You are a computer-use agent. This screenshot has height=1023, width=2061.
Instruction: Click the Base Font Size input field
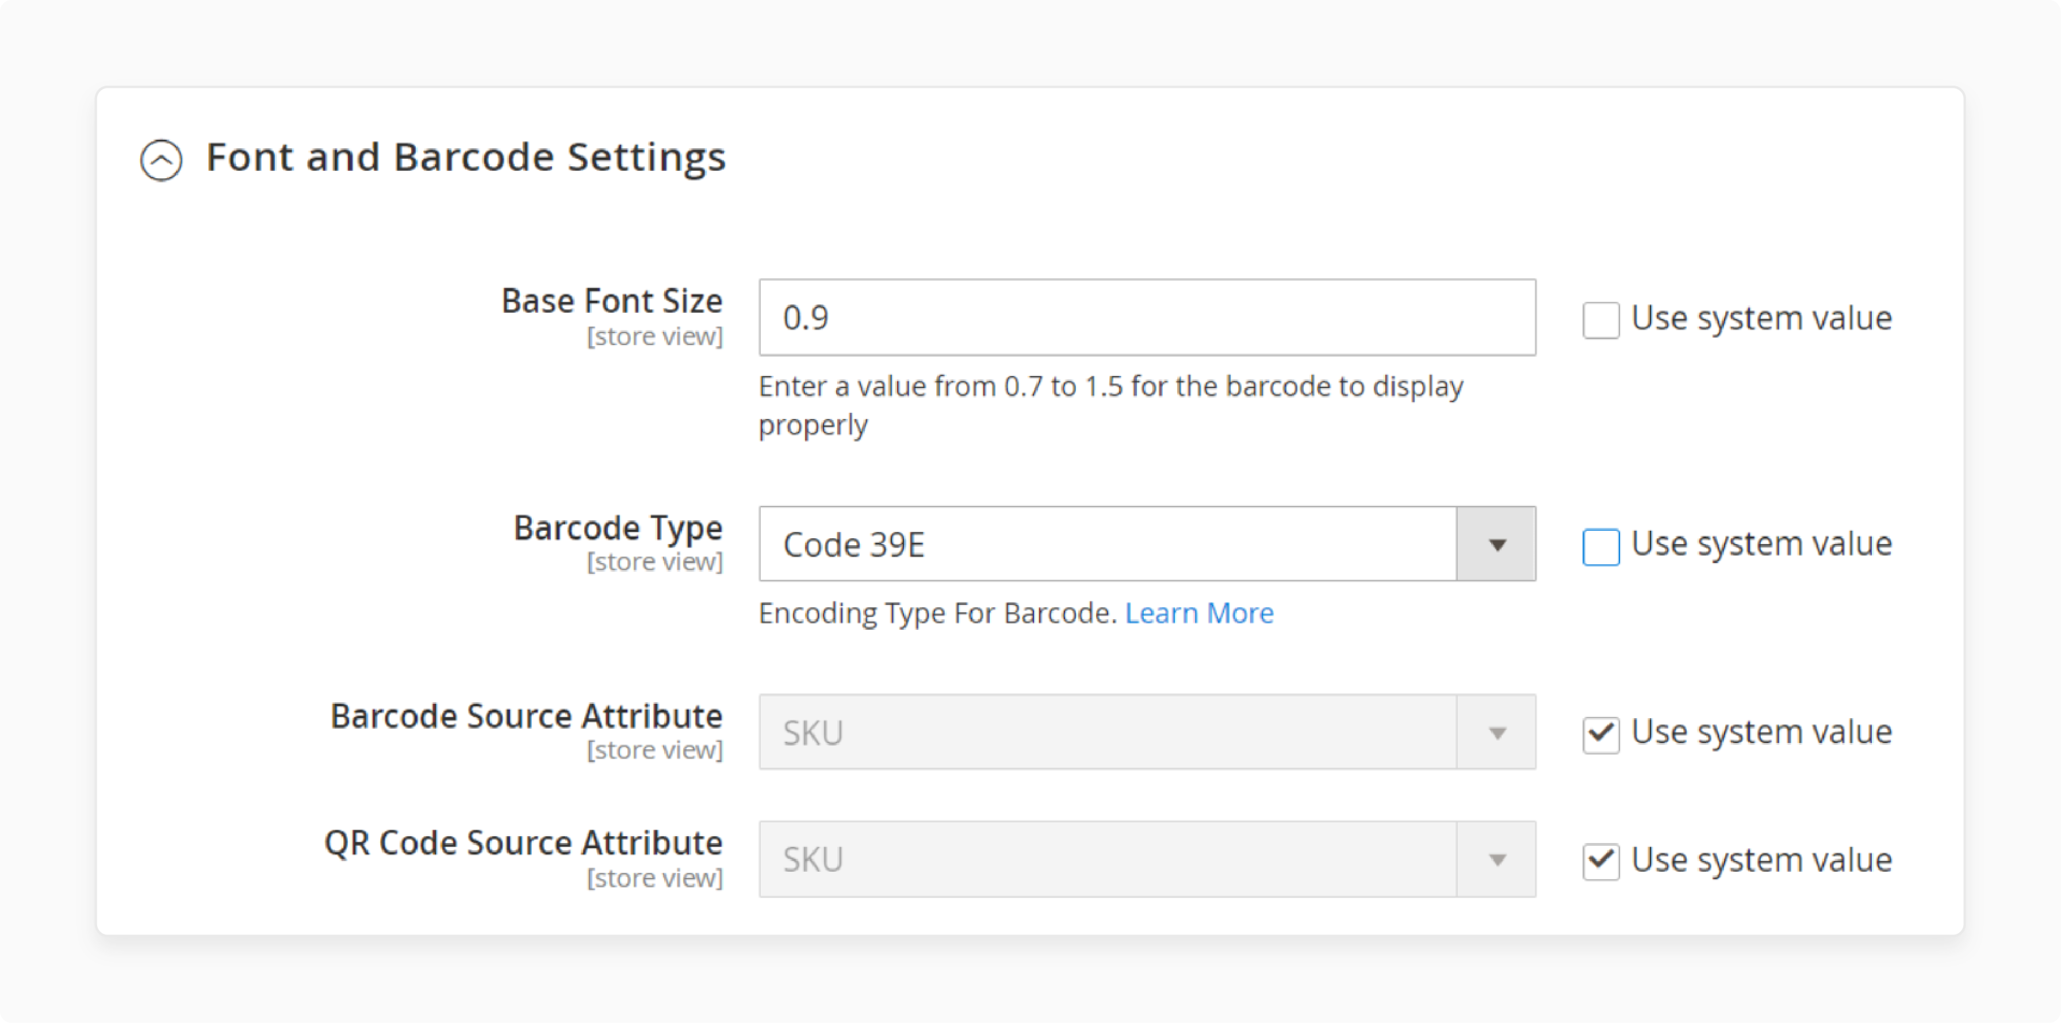click(1147, 317)
